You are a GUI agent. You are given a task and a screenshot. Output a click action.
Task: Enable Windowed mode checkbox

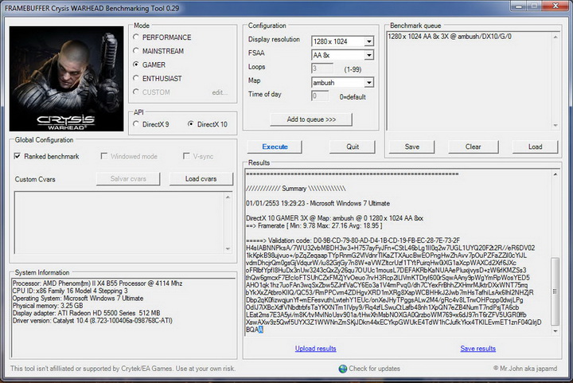(x=103, y=156)
